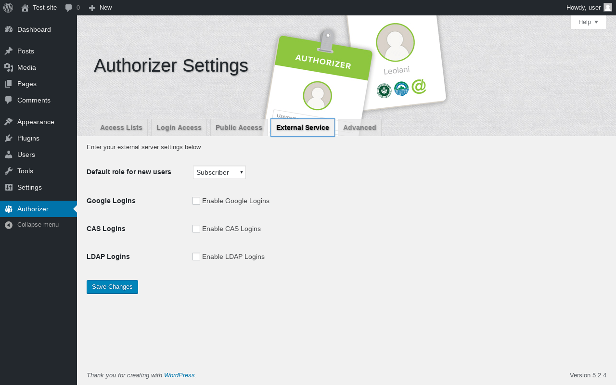Viewport: 616px width, 385px height.
Task: Switch to the Public Access tab
Action: 239,128
